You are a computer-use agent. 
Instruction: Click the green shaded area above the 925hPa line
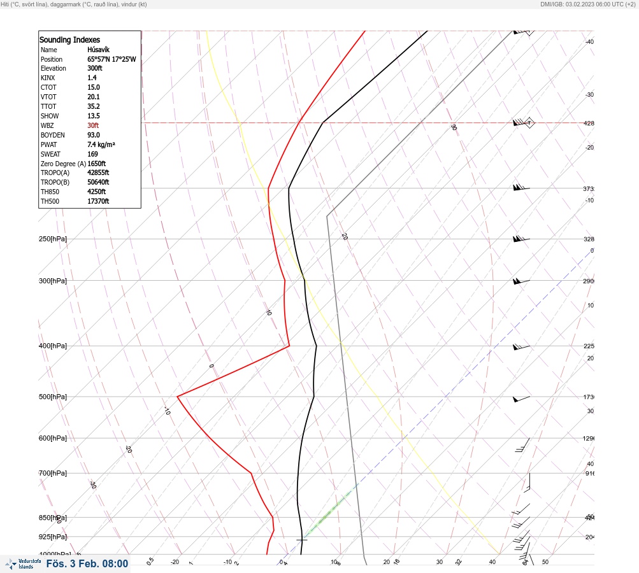[329, 514]
